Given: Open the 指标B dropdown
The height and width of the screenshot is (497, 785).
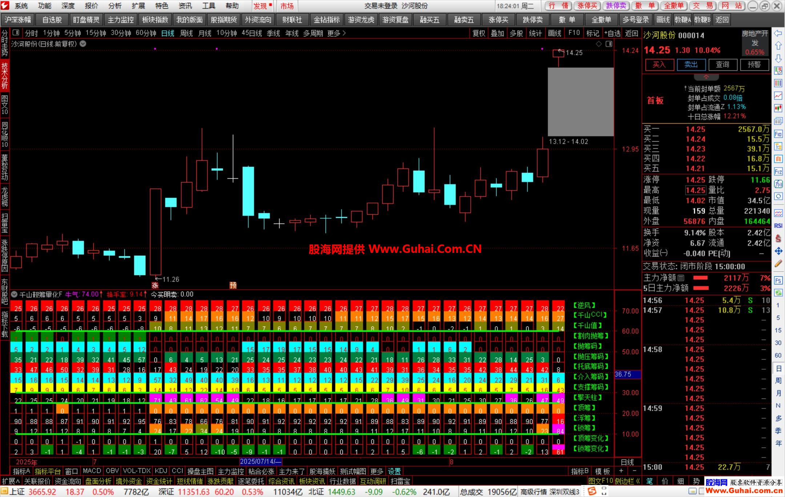Looking at the screenshot, I should tap(580, 471).
